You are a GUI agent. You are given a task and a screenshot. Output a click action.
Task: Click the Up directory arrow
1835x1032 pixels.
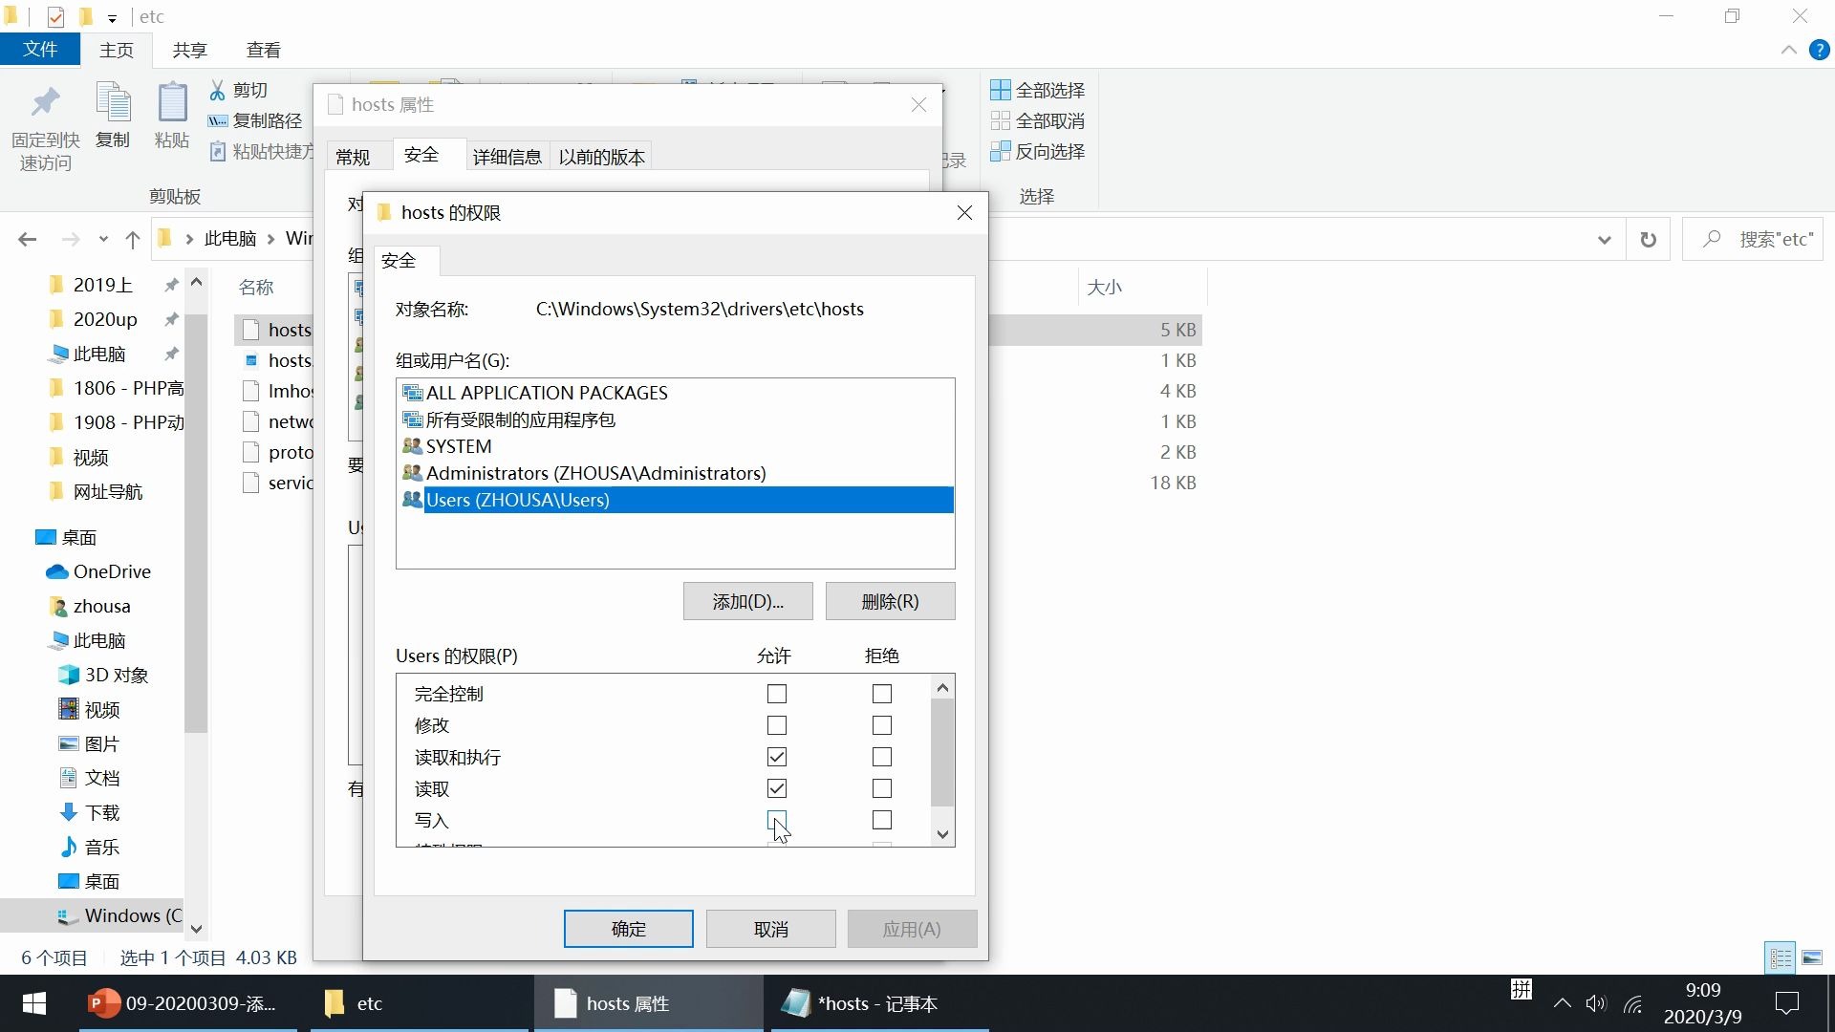[x=133, y=239]
